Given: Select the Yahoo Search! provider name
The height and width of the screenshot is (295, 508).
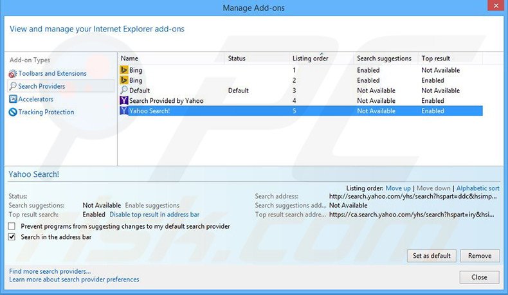Looking at the screenshot, I should coord(149,111).
